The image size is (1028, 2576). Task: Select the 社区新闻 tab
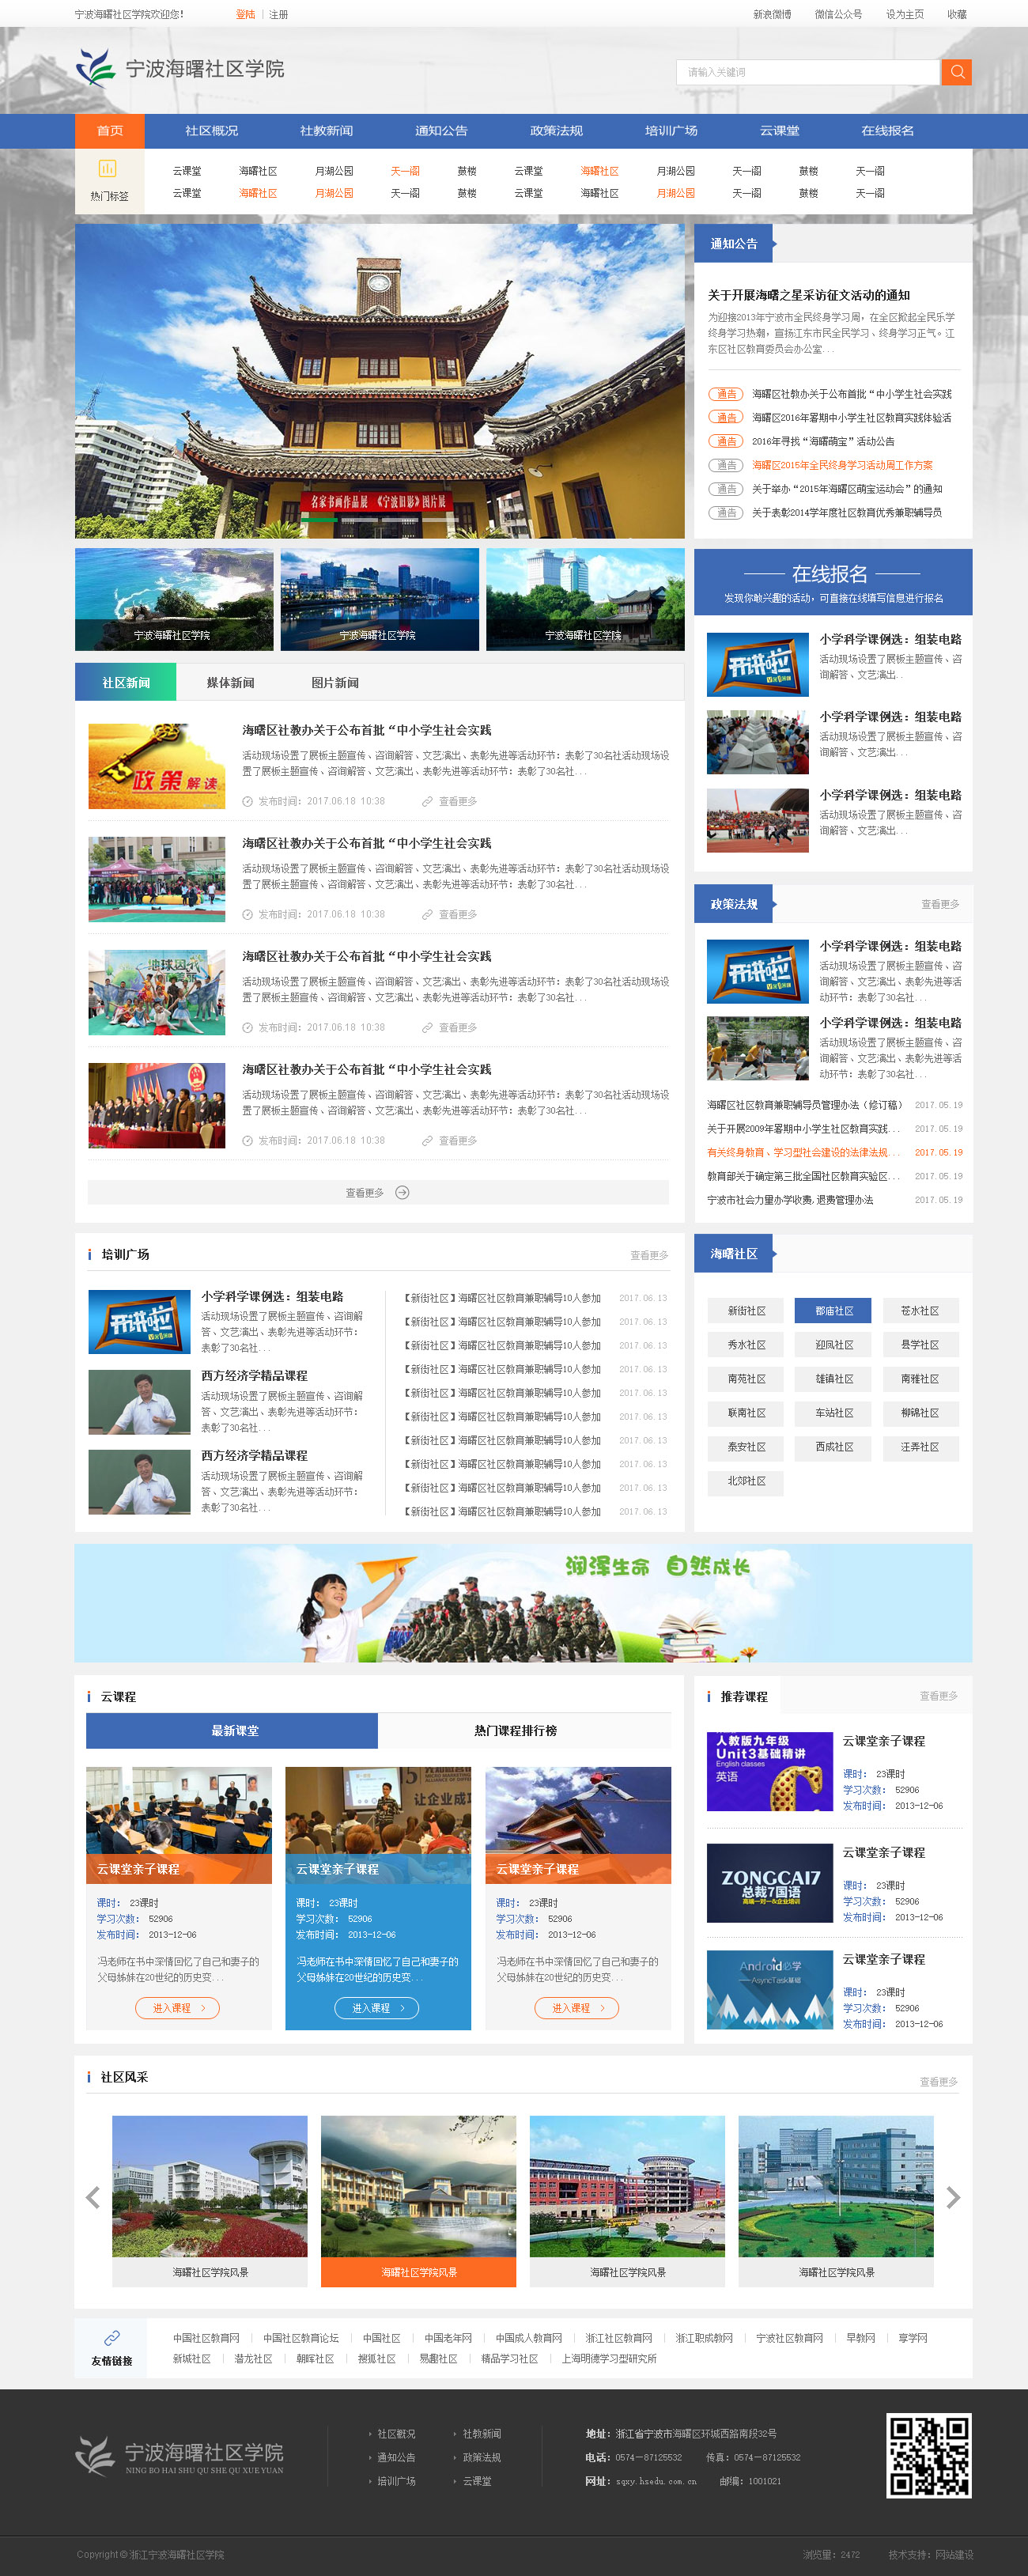point(126,683)
